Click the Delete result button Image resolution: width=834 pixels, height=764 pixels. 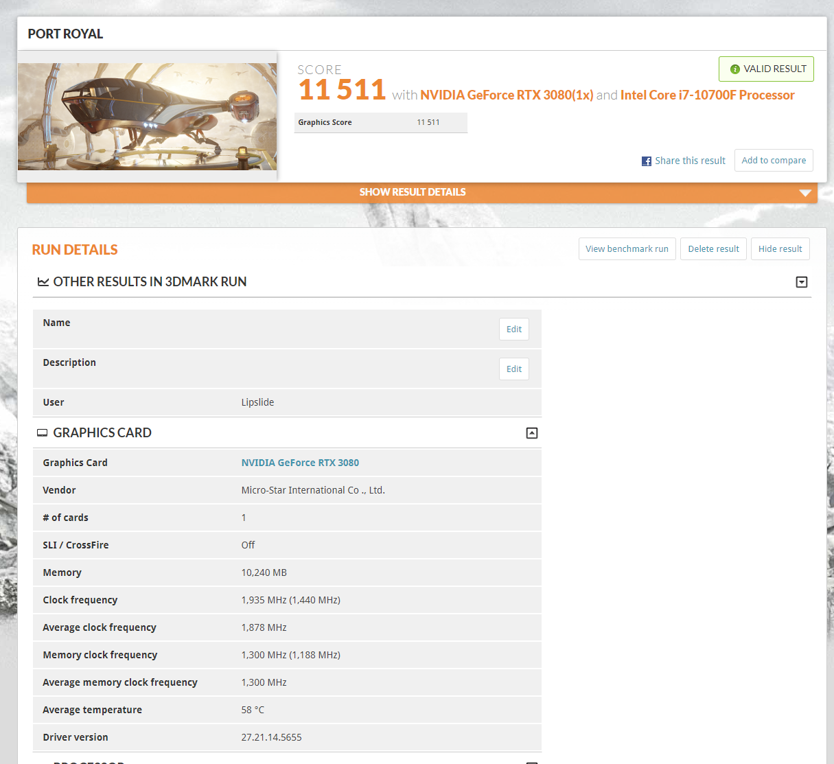714,249
